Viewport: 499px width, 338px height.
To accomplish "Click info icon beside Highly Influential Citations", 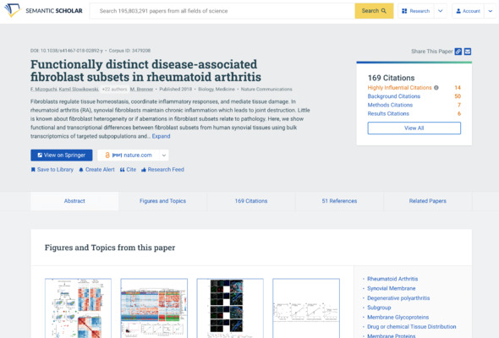I will pyautogui.click(x=436, y=88).
